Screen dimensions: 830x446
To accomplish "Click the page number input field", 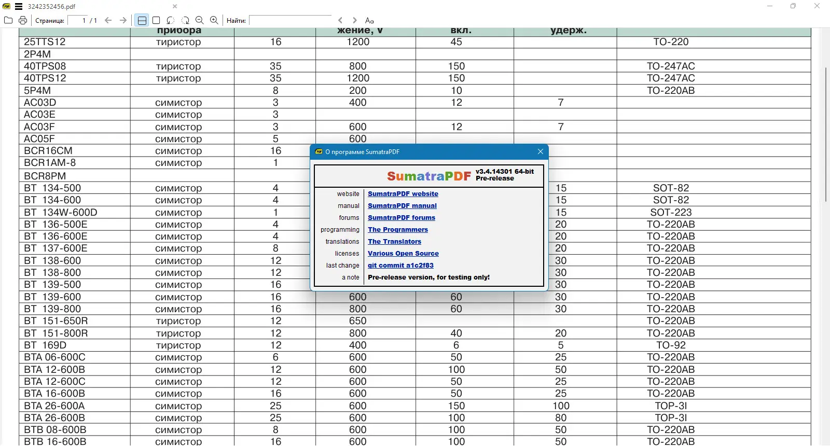I will click(x=78, y=20).
